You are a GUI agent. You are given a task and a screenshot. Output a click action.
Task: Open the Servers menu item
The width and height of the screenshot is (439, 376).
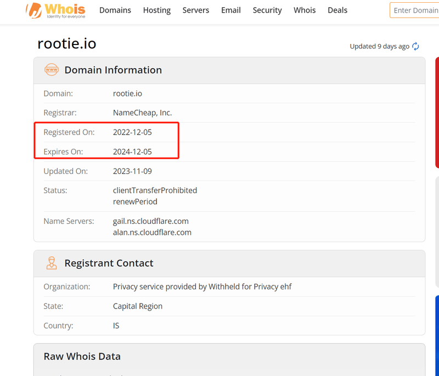pos(196,10)
